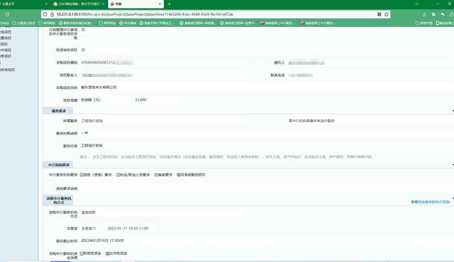Toggle the 资质(资格)要求 checkbox
This screenshot has height=262, width=454.
click(82, 175)
